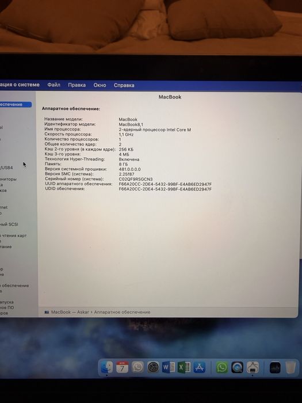
Task: Click serial number 'C02QF9RSGCN3'
Action: tap(136, 179)
